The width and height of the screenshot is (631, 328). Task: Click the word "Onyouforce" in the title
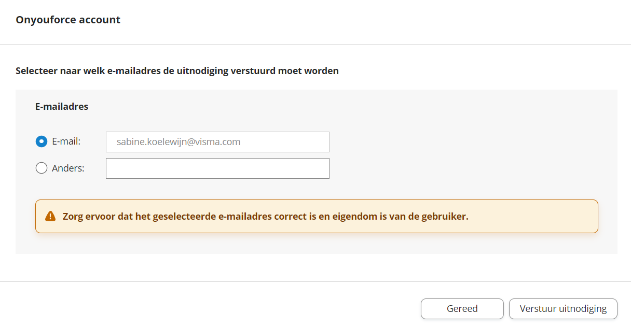[x=46, y=20]
